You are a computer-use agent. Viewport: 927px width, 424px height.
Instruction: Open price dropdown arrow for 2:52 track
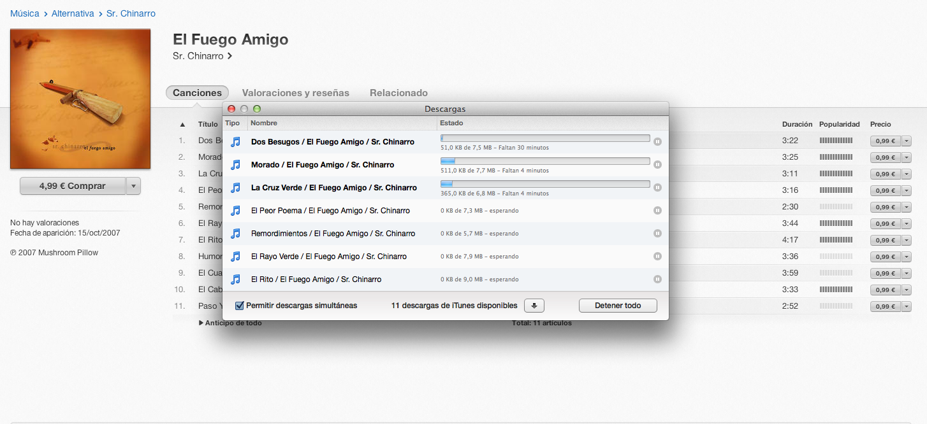pos(906,306)
